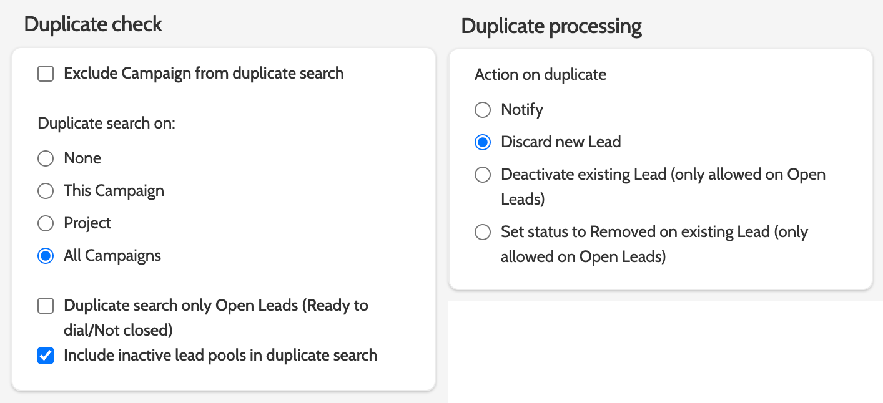Choose Deactivate existing Lead radio option
883x403 pixels.
pyautogui.click(x=483, y=175)
